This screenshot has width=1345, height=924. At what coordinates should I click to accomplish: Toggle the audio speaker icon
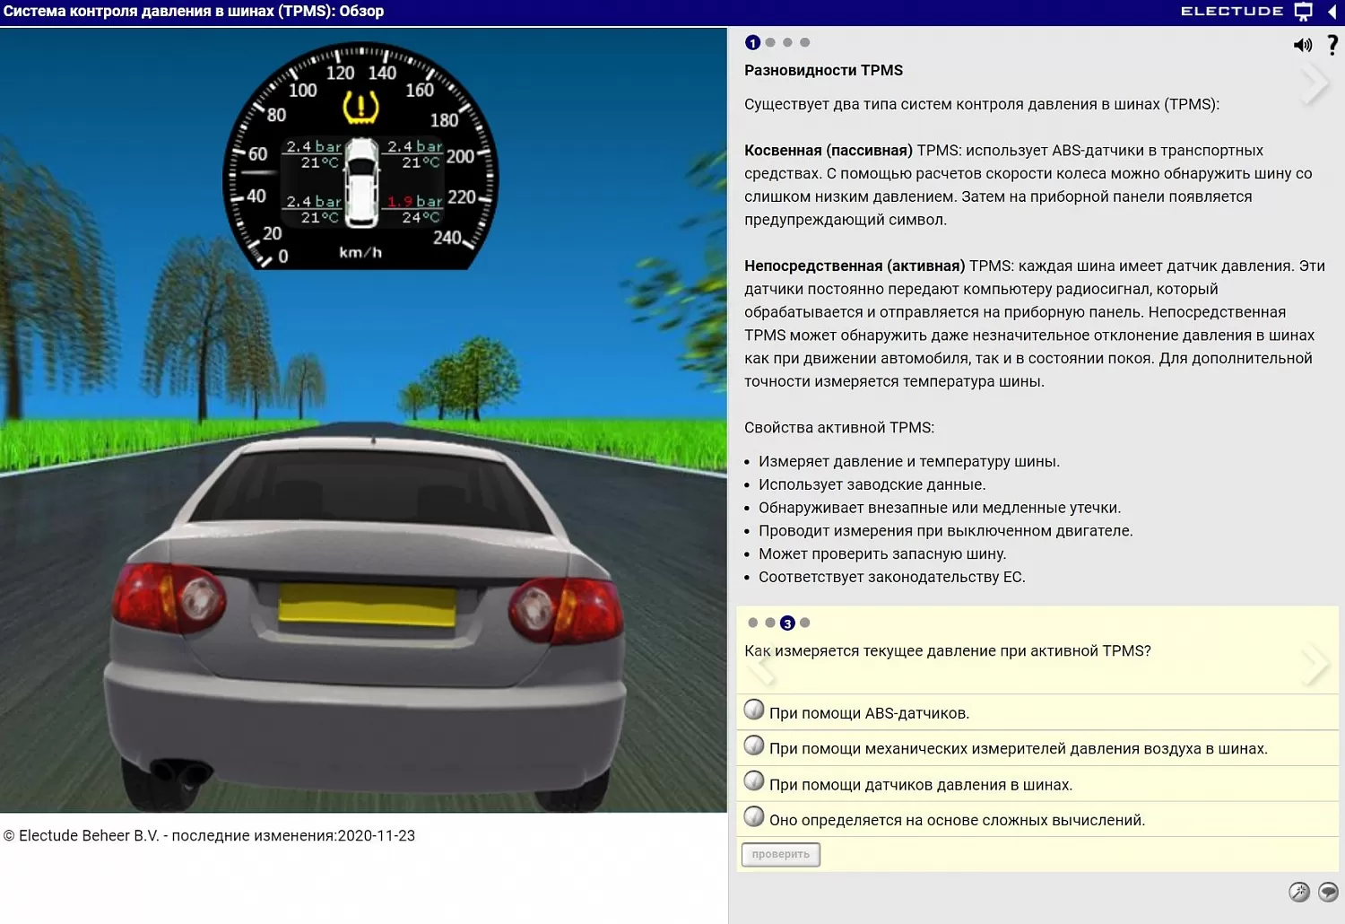point(1302,45)
